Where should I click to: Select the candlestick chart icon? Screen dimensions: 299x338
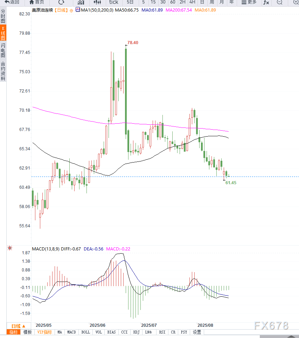click(x=97, y=2)
